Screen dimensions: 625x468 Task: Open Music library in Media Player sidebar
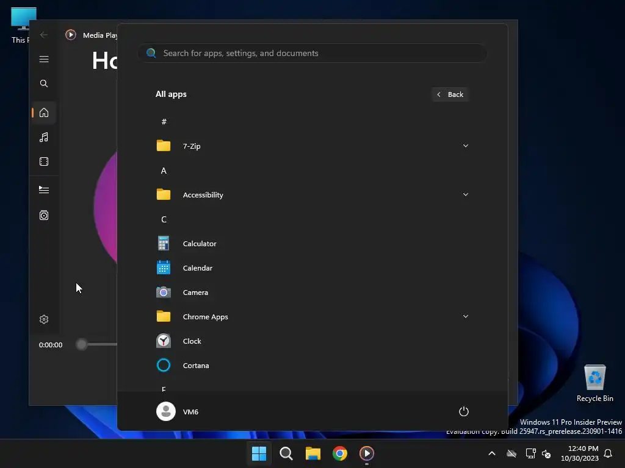(x=44, y=137)
